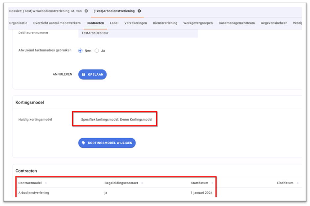The width and height of the screenshot is (310, 206).
Task: Click the 'ja' begeleidingscontract cell
Action: coord(106,193)
